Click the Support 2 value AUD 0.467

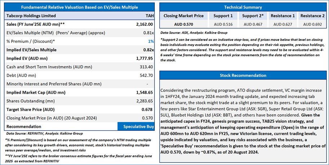pos(253,24)
